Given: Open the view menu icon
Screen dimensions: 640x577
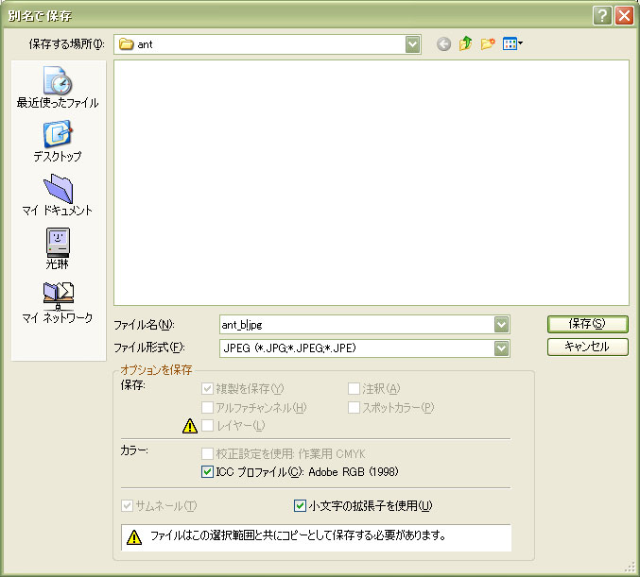Looking at the screenshot, I should (512, 43).
